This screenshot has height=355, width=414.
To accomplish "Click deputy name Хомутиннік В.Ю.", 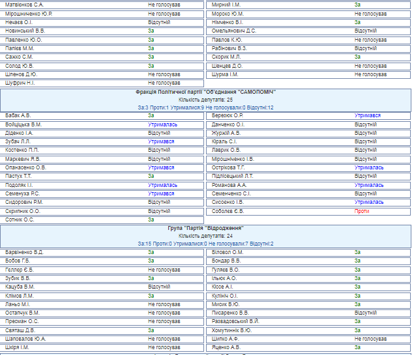I will [x=231, y=330].
